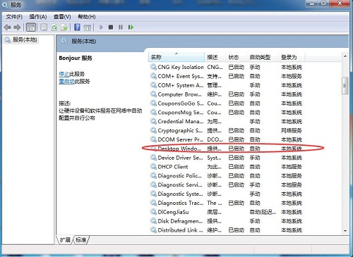This screenshot has width=353, height=257.
Task: Select the COM+ Event Sys... service
Action: (x=226, y=76)
